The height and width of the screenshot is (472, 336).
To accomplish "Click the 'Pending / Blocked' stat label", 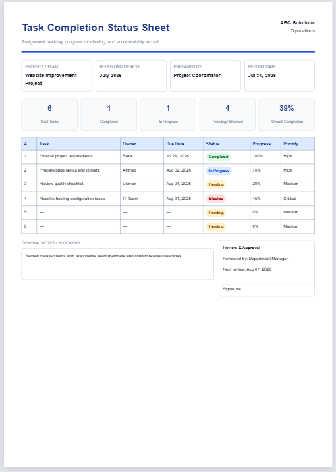I will point(227,122).
